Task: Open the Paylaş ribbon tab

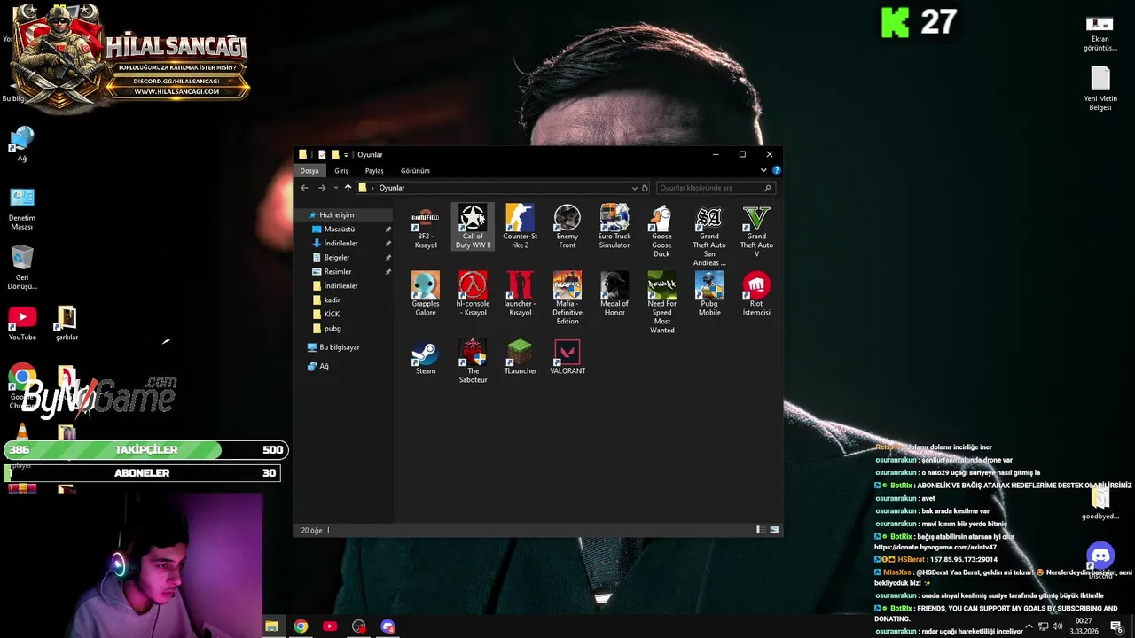Action: pyautogui.click(x=374, y=170)
